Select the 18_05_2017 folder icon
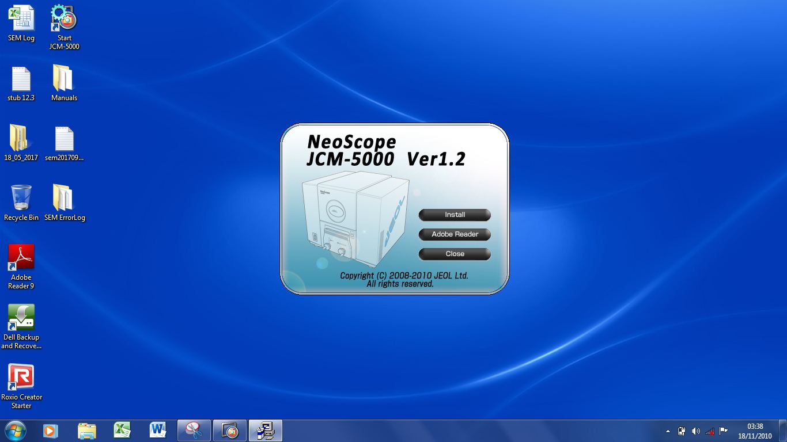 click(21, 143)
